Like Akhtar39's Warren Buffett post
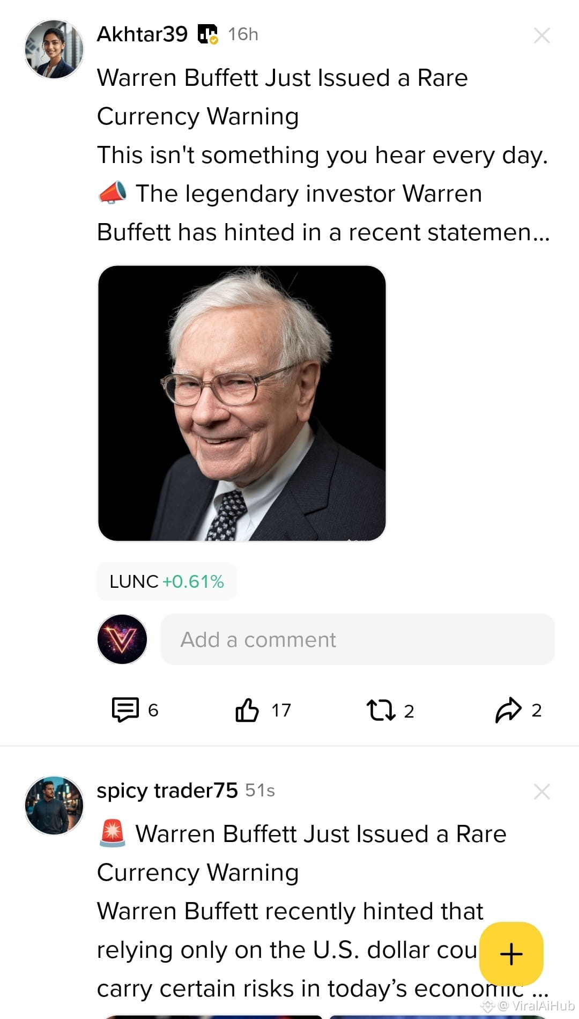Screen dimensions: 579x1019 point(263,710)
